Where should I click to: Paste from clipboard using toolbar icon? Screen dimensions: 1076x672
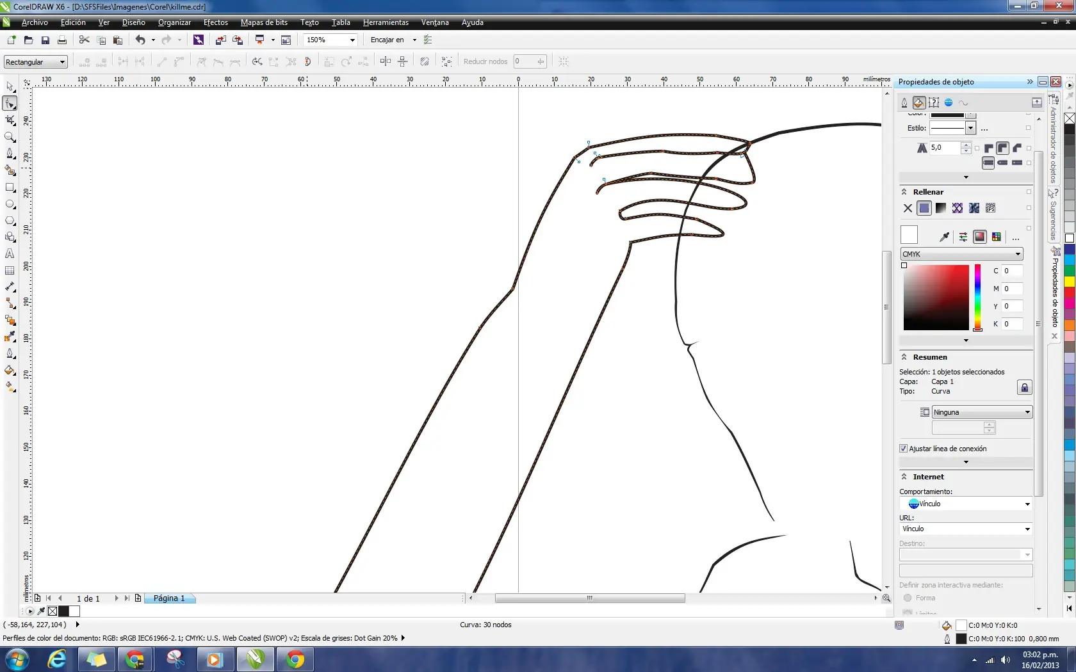pos(118,40)
